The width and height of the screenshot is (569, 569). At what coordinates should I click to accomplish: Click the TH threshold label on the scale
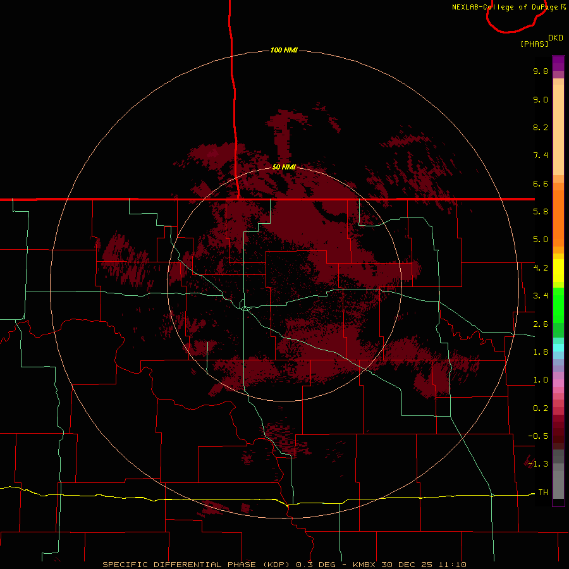click(x=543, y=493)
